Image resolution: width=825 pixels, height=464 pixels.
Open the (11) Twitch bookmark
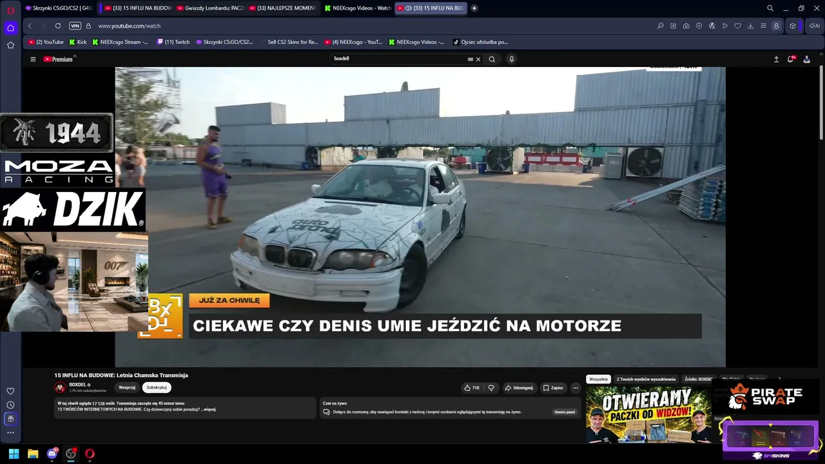(173, 42)
